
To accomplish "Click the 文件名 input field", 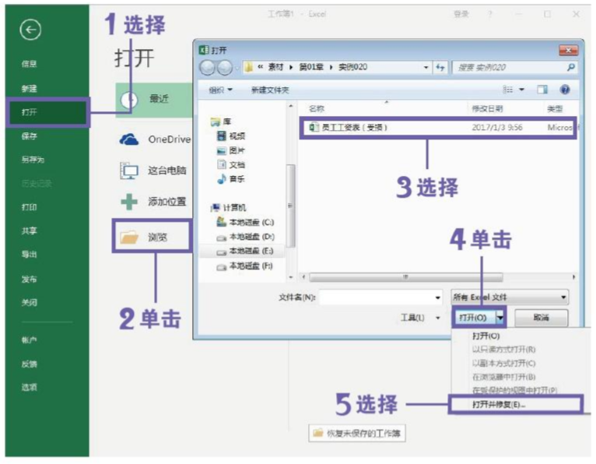I will pyautogui.click(x=380, y=297).
